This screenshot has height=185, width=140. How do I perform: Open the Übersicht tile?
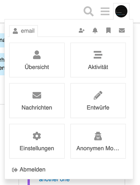[x=37, y=60]
